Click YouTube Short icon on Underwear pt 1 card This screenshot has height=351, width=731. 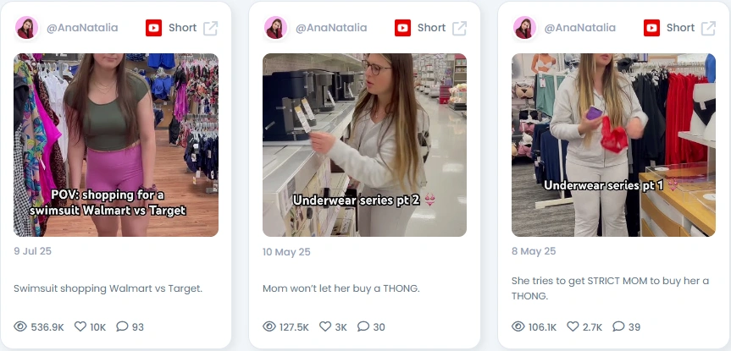click(x=651, y=28)
